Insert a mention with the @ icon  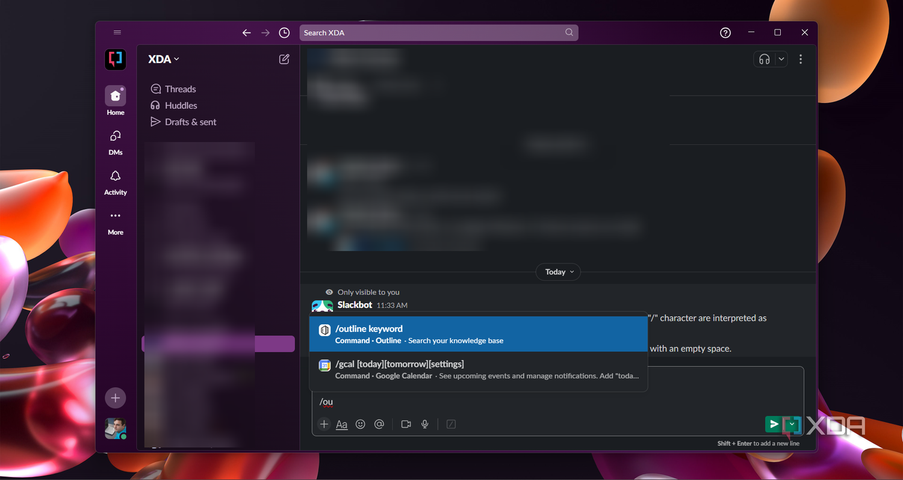[379, 424]
